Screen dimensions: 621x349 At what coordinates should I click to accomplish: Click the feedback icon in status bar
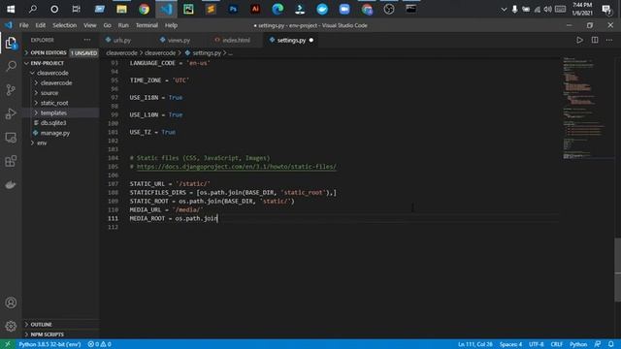[x=598, y=344]
